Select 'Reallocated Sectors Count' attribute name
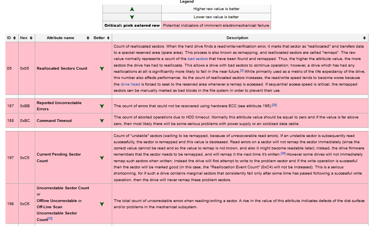372x226 pixels. pos(62,68)
